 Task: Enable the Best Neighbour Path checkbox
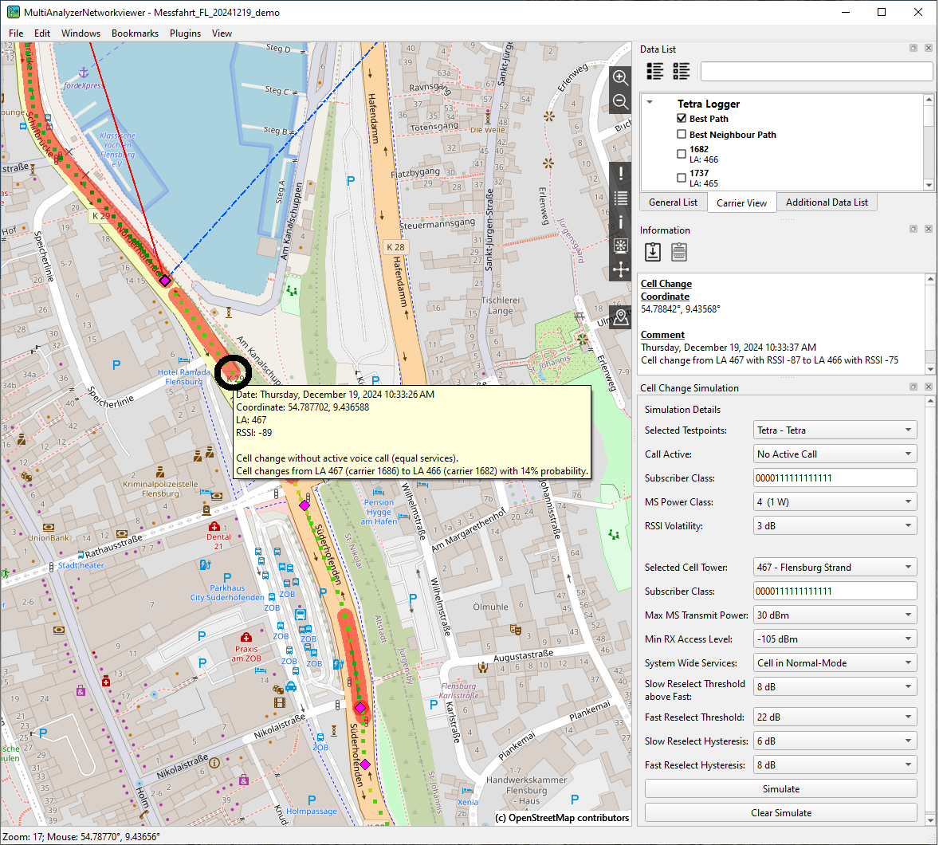[682, 134]
